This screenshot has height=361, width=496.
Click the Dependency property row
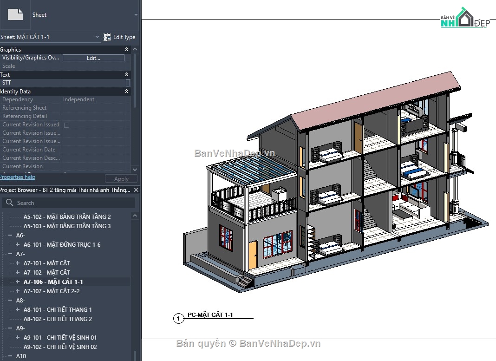coord(65,99)
